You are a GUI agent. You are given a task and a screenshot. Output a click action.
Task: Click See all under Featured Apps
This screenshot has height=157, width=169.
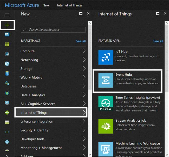(158, 41)
